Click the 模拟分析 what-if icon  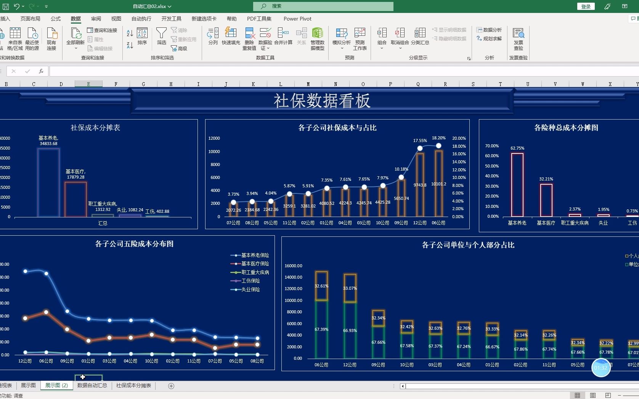[x=342, y=34]
